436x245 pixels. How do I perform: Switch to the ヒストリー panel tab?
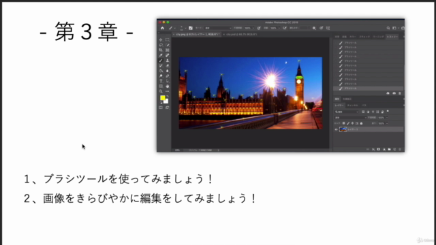(392, 37)
